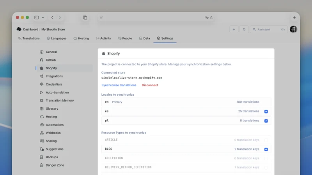Open Credentials in settings sidebar
Viewport: 312px width, 175px height.
pos(54,84)
